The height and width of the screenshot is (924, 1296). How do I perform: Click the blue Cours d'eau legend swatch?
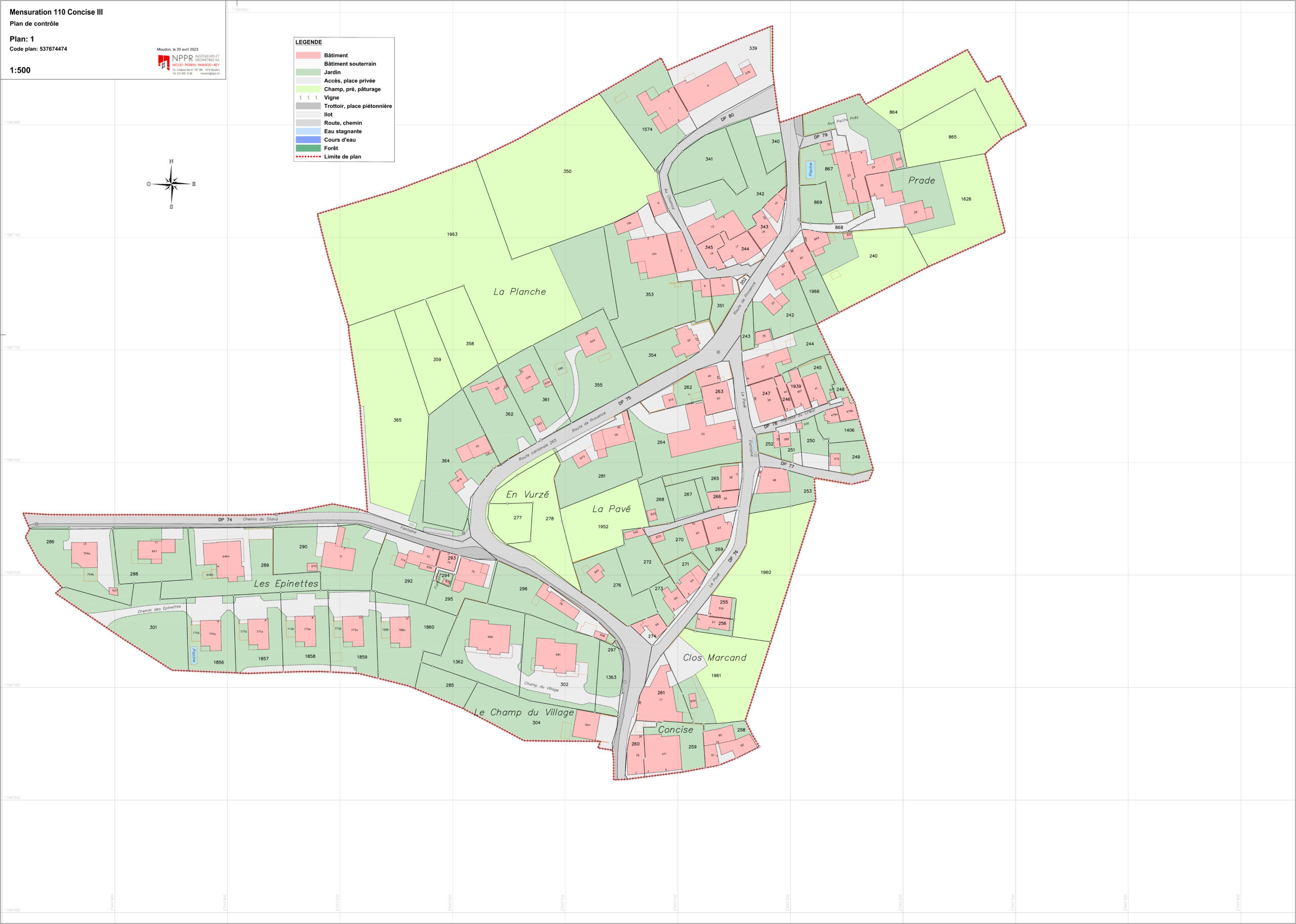pos(308,139)
